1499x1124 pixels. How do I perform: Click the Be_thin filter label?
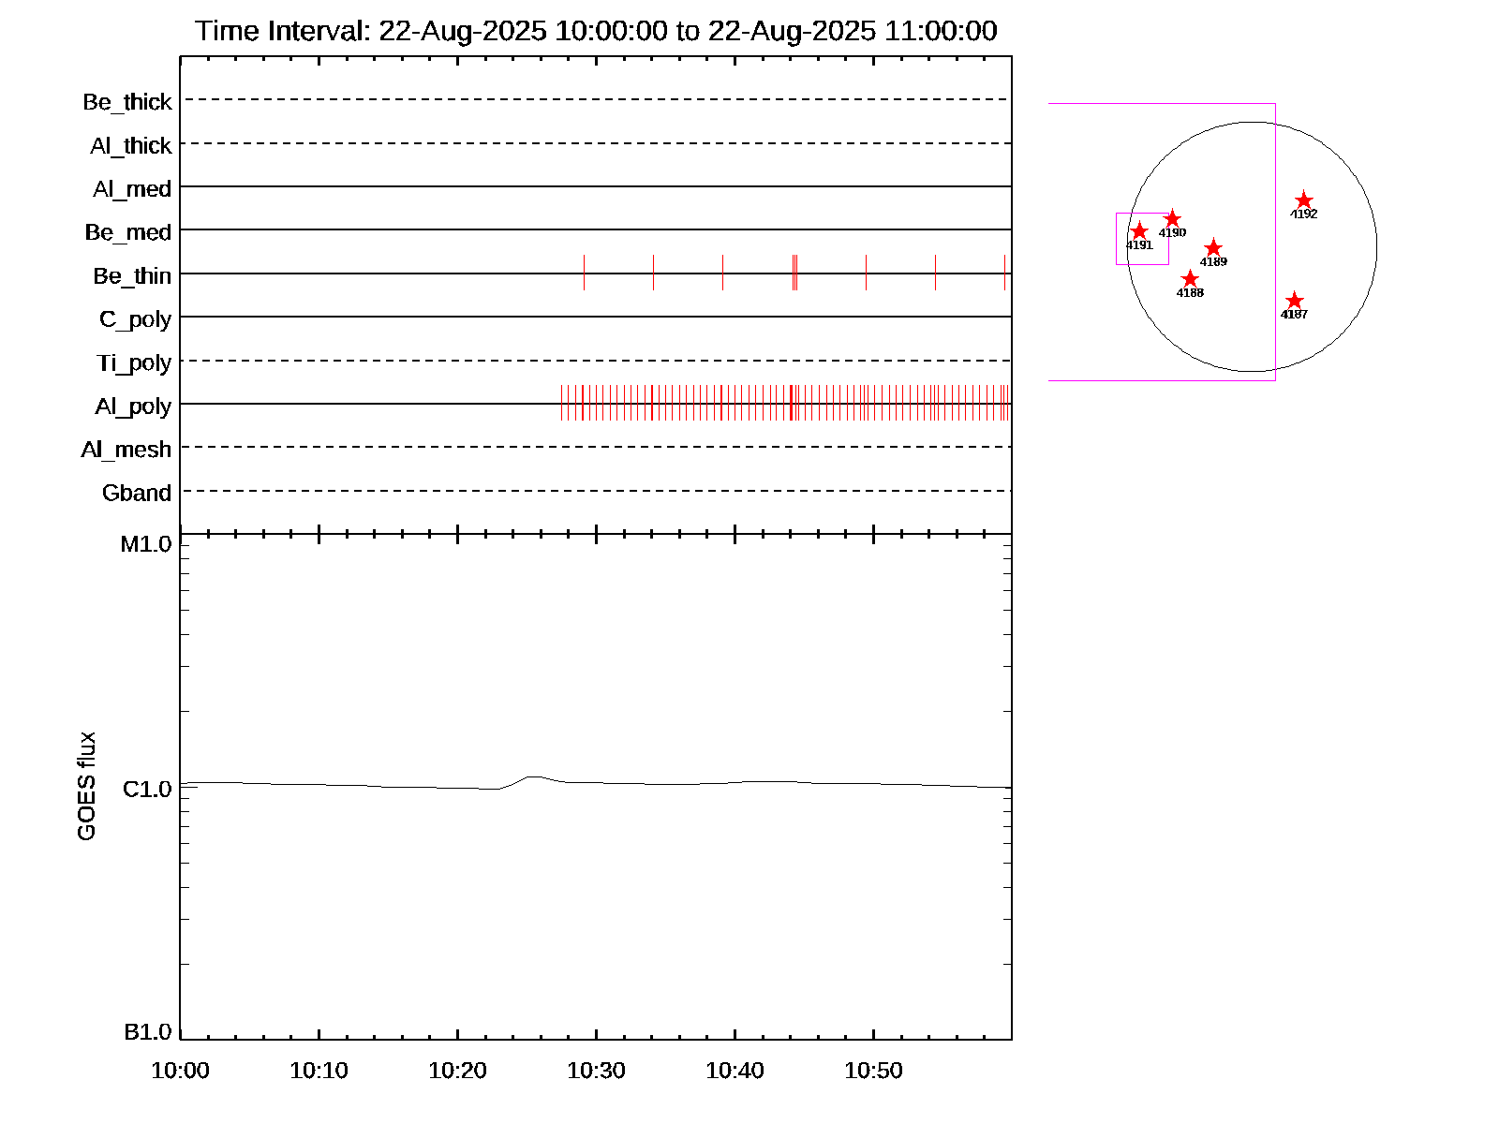tap(132, 276)
